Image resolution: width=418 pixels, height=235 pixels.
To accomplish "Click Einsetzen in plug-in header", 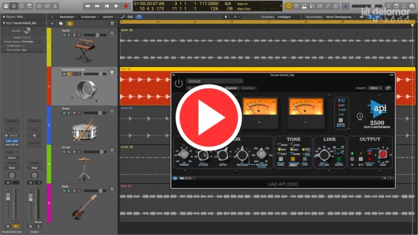I will pos(248,88).
